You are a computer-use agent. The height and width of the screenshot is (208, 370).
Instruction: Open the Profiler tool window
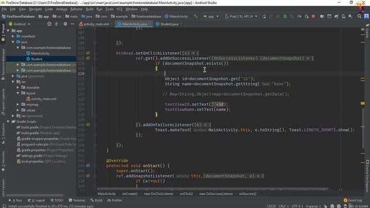click(114, 200)
